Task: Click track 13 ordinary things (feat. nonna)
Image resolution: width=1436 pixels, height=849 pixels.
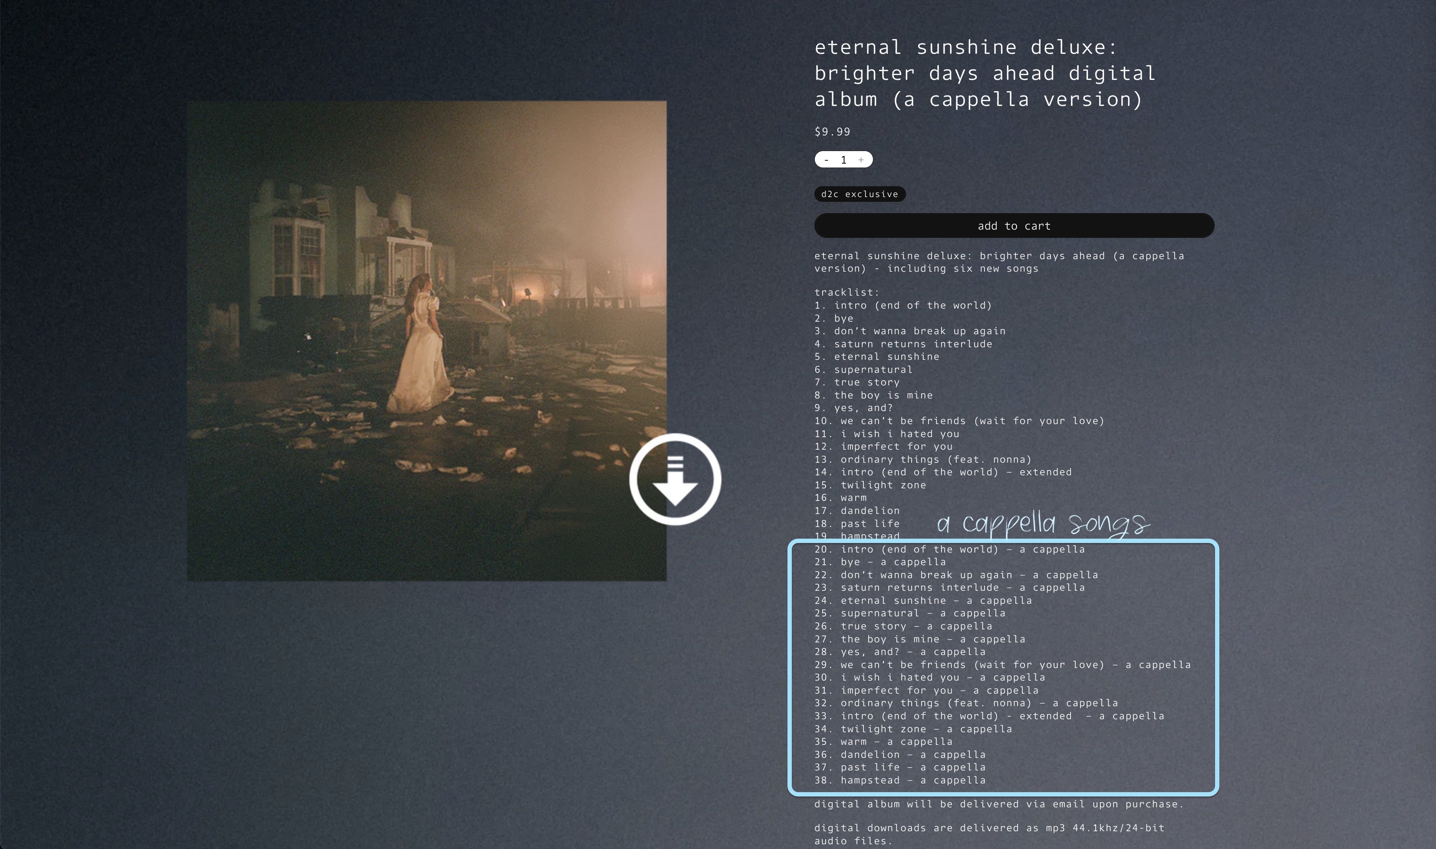Action: tap(922, 459)
